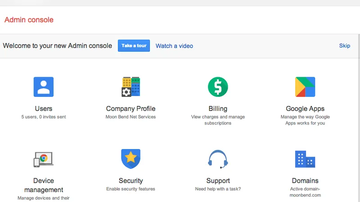This screenshot has height=202, width=360.
Task: Open the Users icon
Action: pos(44,87)
